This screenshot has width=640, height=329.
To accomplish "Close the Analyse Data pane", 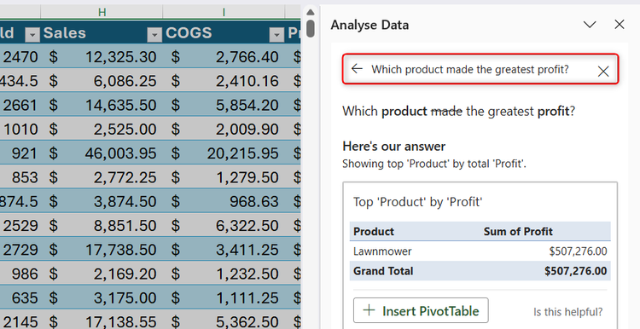I will tap(620, 25).
